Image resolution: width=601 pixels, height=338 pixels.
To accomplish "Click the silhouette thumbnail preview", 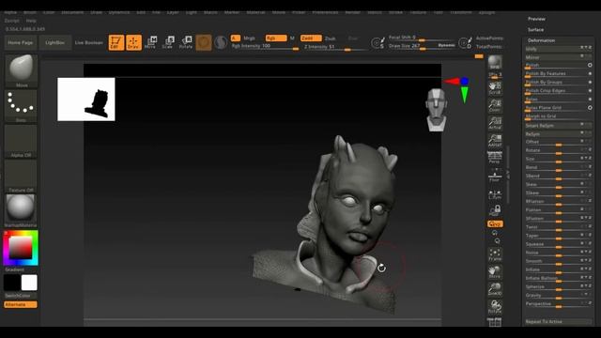I will coord(86,100).
